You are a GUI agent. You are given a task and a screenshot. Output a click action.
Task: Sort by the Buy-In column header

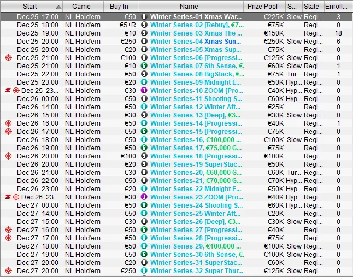coord(121,7)
